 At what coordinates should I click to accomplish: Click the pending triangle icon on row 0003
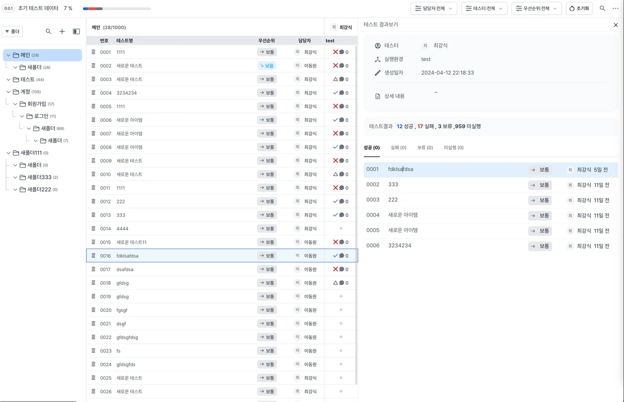335,79
